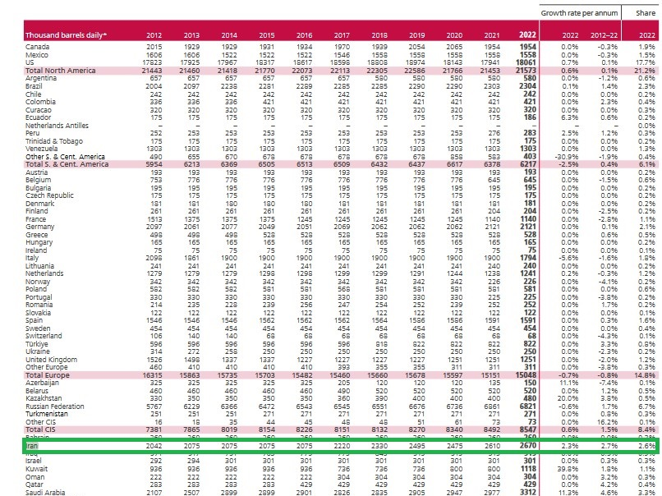Select the 2012 year column header
The image size is (662, 496).
pos(154,35)
